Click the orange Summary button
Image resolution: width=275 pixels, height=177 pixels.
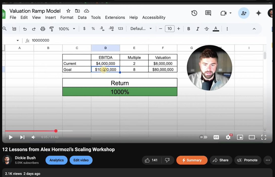[x=192, y=160]
